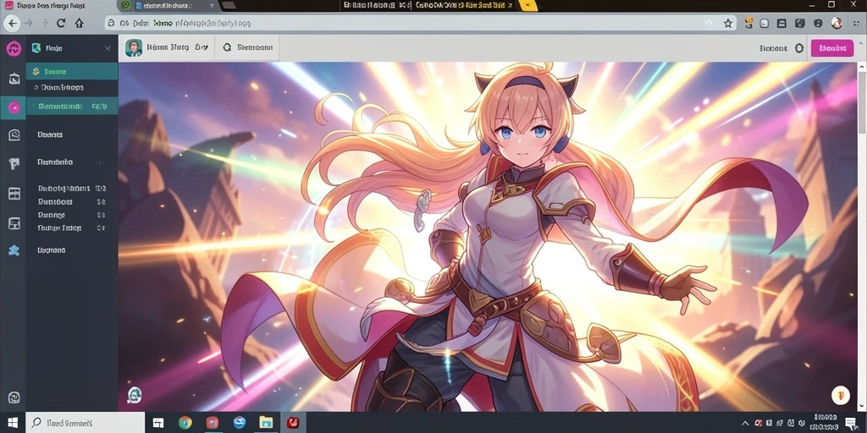The image size is (867, 433).
Task: Open the chat bubble icon in left rail
Action: point(14,134)
